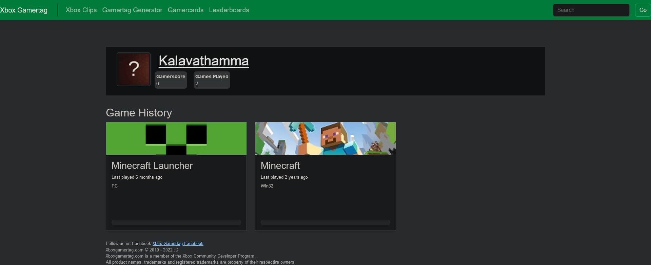This screenshot has width=651, height=265.
Task: Click the Minecraft game title
Action: [280, 165]
